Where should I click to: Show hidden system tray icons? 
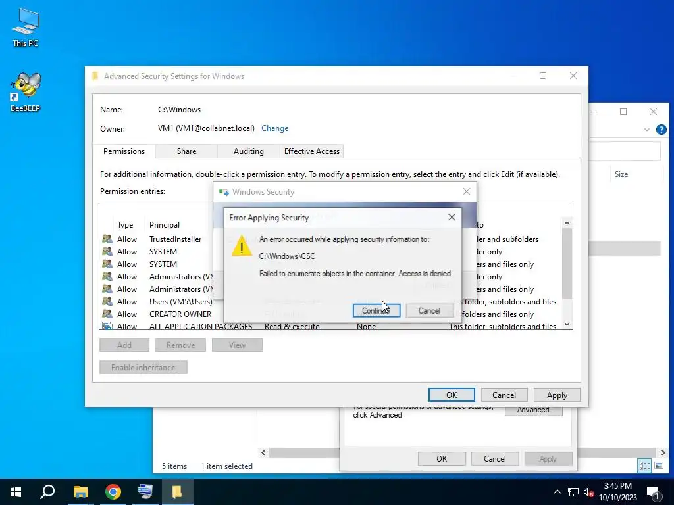click(557, 492)
